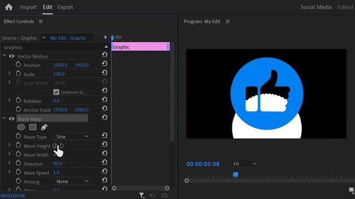Select the Source - Graphic tab
Viewport: 355px width, 199px height.
(19, 38)
